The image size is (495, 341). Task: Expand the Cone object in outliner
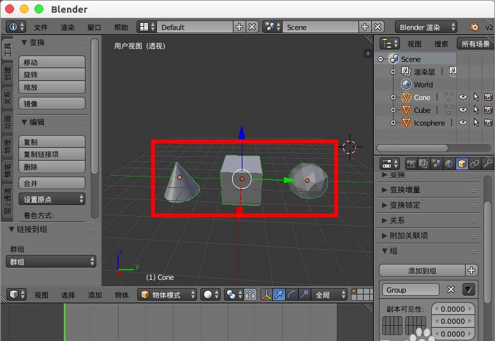(393, 97)
